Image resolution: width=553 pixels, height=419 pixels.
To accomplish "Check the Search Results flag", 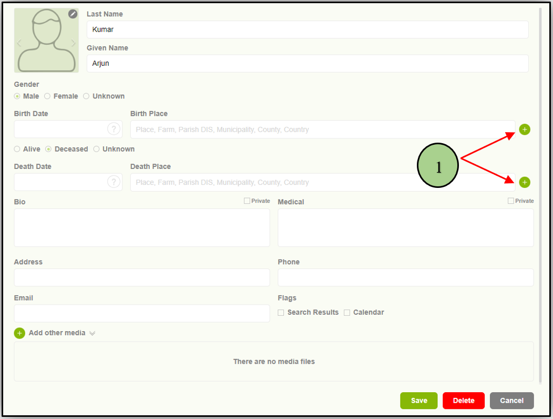I will [281, 313].
